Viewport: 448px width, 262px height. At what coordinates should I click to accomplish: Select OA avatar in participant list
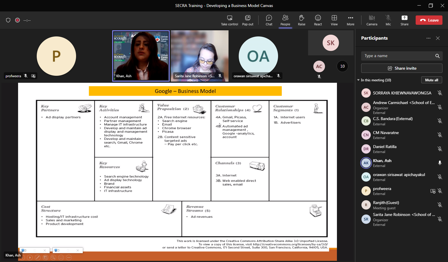366,177
